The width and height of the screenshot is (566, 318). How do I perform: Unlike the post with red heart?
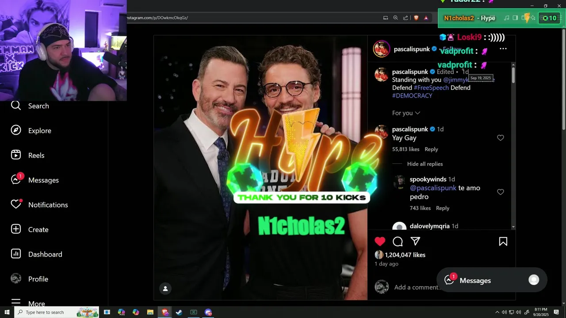click(x=380, y=241)
